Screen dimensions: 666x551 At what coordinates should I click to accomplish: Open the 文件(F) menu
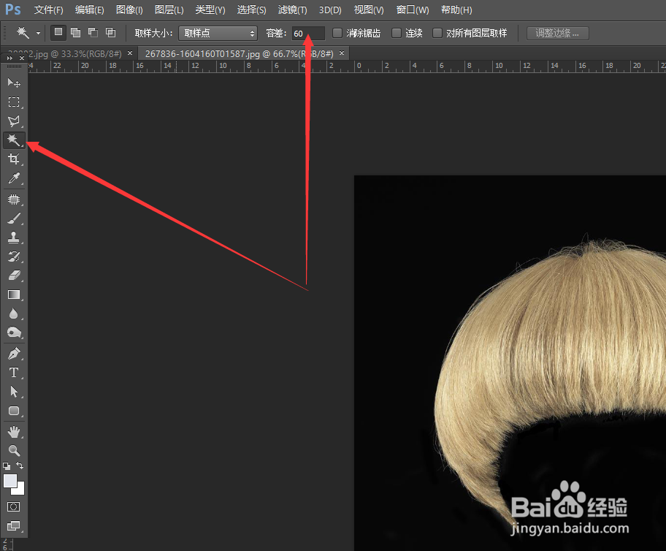48,9
